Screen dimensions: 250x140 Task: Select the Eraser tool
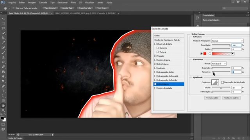point(3,66)
